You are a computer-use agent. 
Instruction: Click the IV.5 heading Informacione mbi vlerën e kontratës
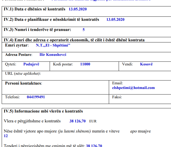[43, 111]
